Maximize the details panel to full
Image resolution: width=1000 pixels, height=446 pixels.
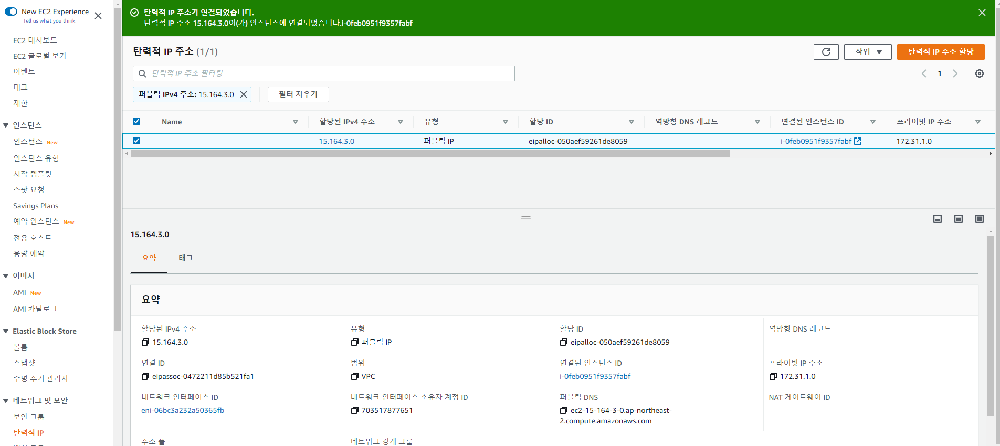(980, 219)
